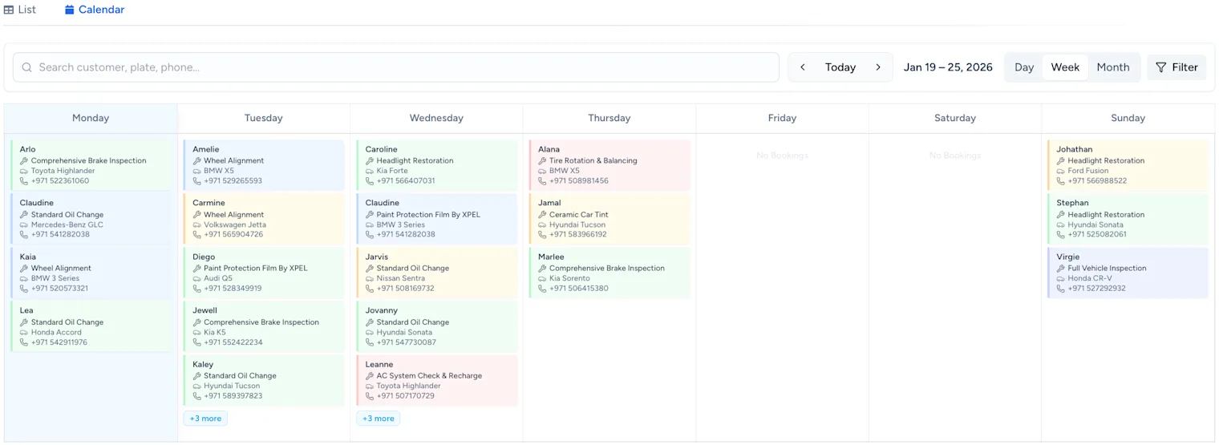Click service text Full Vehicle Inspection

(x=1108, y=269)
